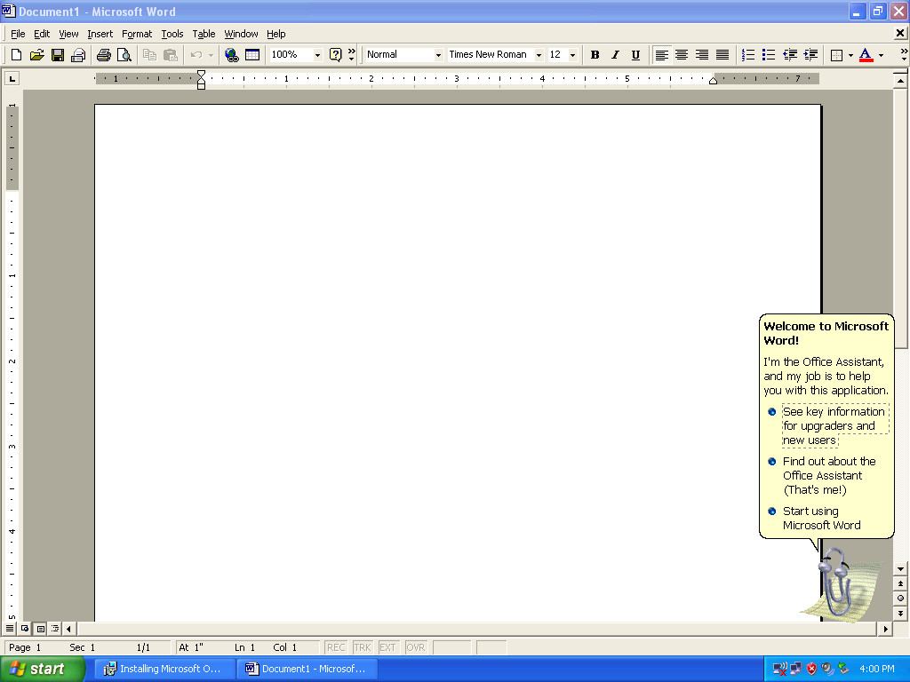Print the document with the printer icon

coord(104,54)
